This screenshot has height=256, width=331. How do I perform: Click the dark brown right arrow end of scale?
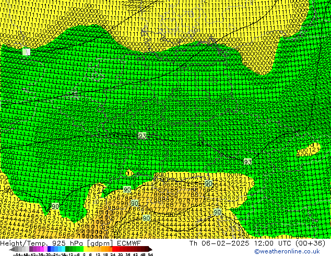coord(150,249)
